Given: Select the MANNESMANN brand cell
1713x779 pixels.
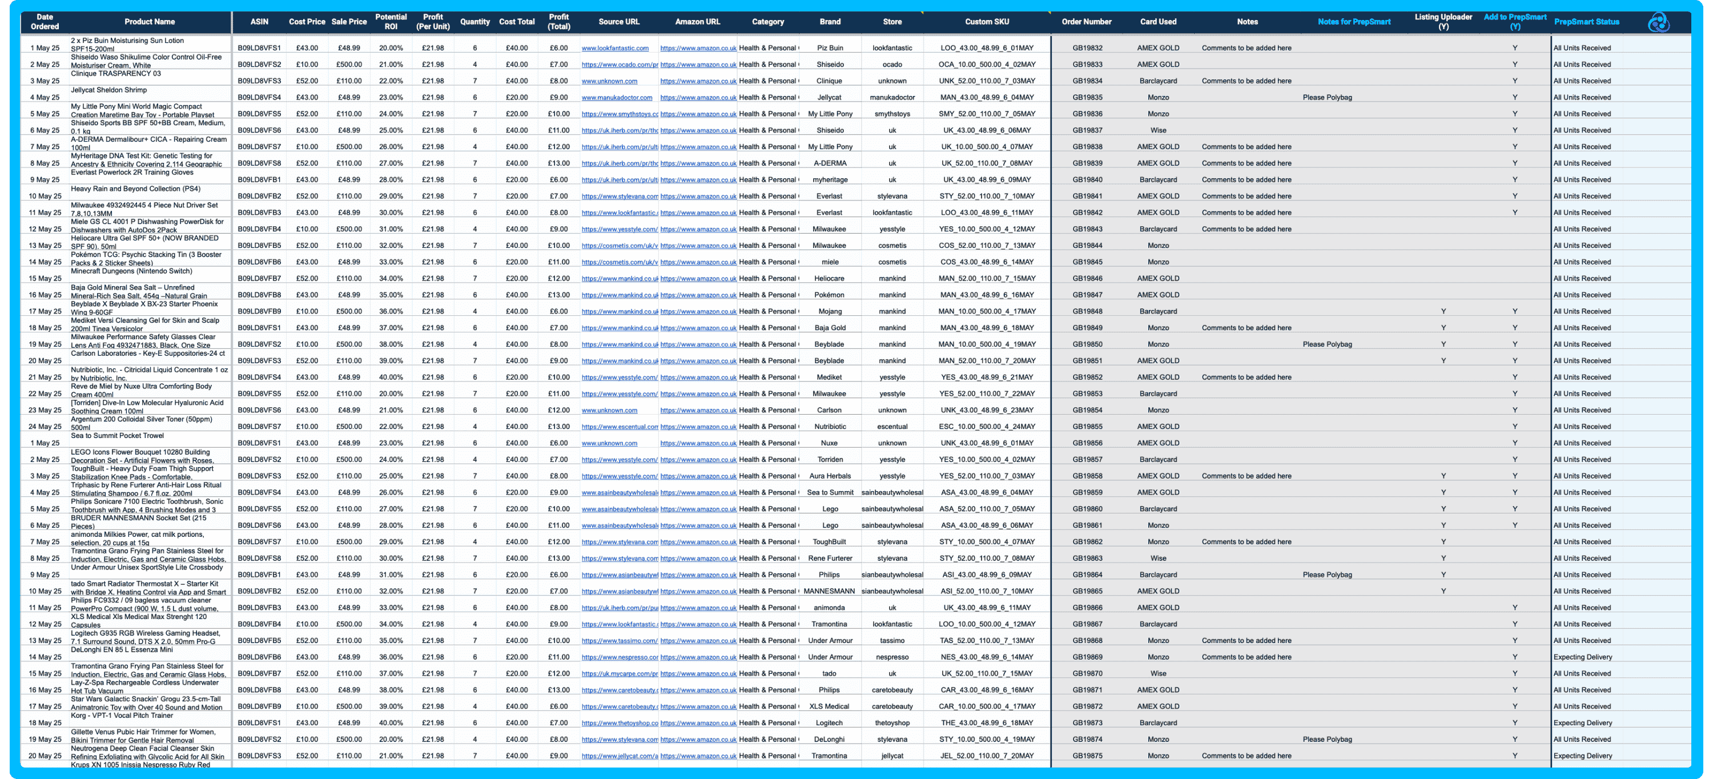Looking at the screenshot, I should point(829,592).
